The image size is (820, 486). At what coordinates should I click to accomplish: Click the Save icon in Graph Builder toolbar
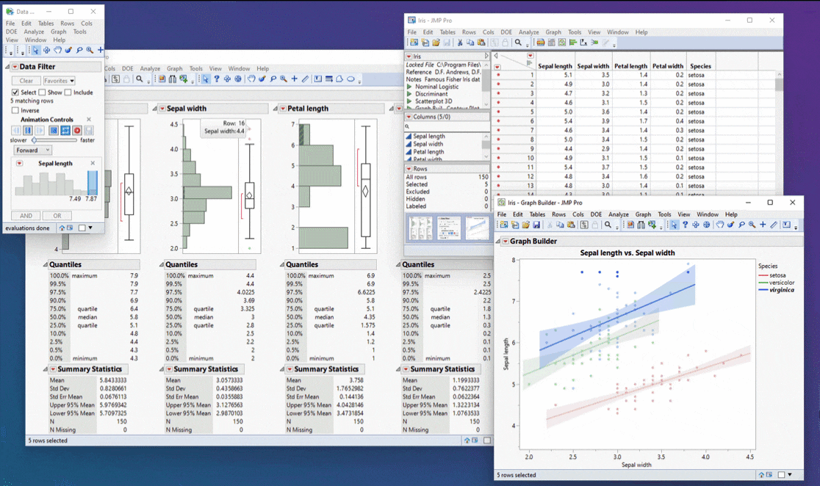tap(536, 225)
